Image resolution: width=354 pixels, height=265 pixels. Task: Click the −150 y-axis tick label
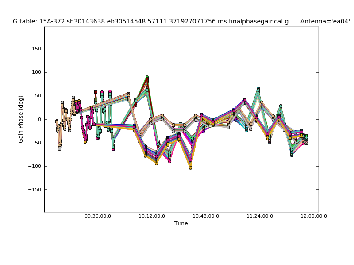pyautogui.click(x=34, y=189)
